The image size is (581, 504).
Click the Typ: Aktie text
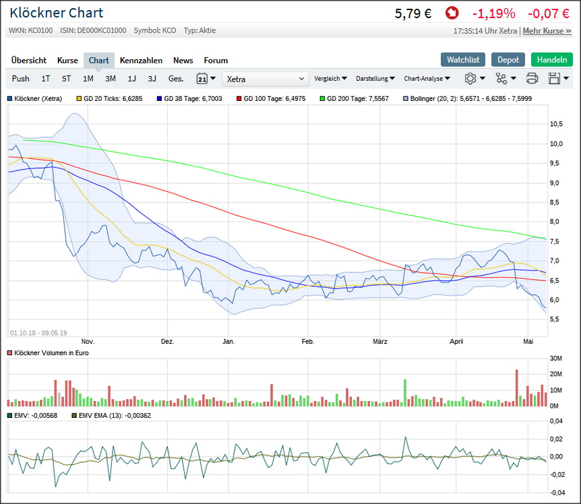pyautogui.click(x=200, y=30)
